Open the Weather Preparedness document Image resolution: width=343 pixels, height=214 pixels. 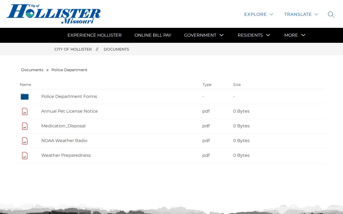click(x=66, y=155)
